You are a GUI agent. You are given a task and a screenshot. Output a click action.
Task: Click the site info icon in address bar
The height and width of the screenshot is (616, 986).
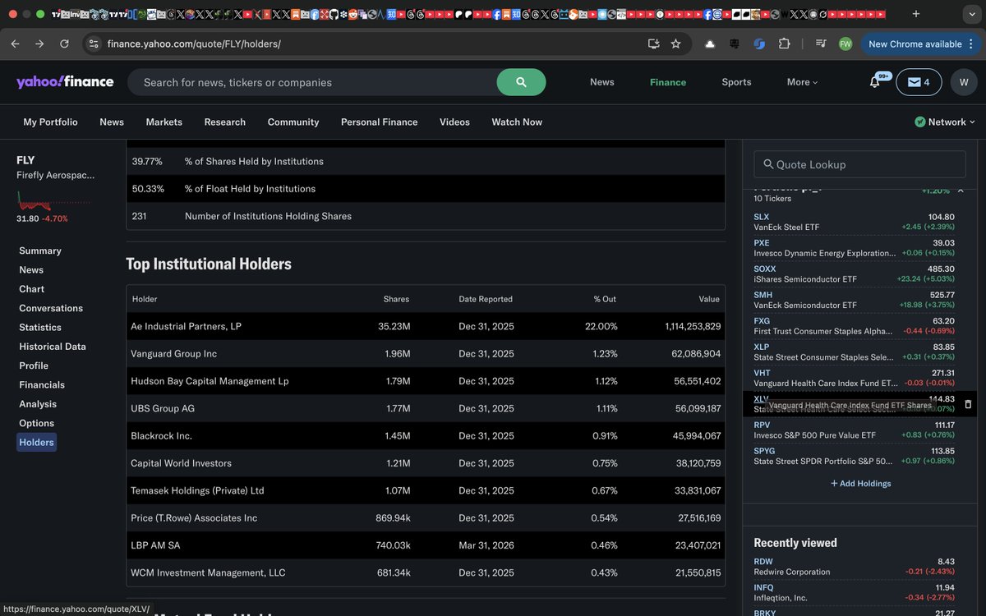(x=94, y=44)
